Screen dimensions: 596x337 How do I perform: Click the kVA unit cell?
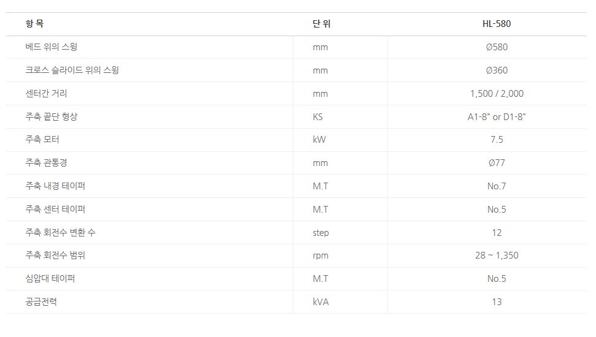320,302
